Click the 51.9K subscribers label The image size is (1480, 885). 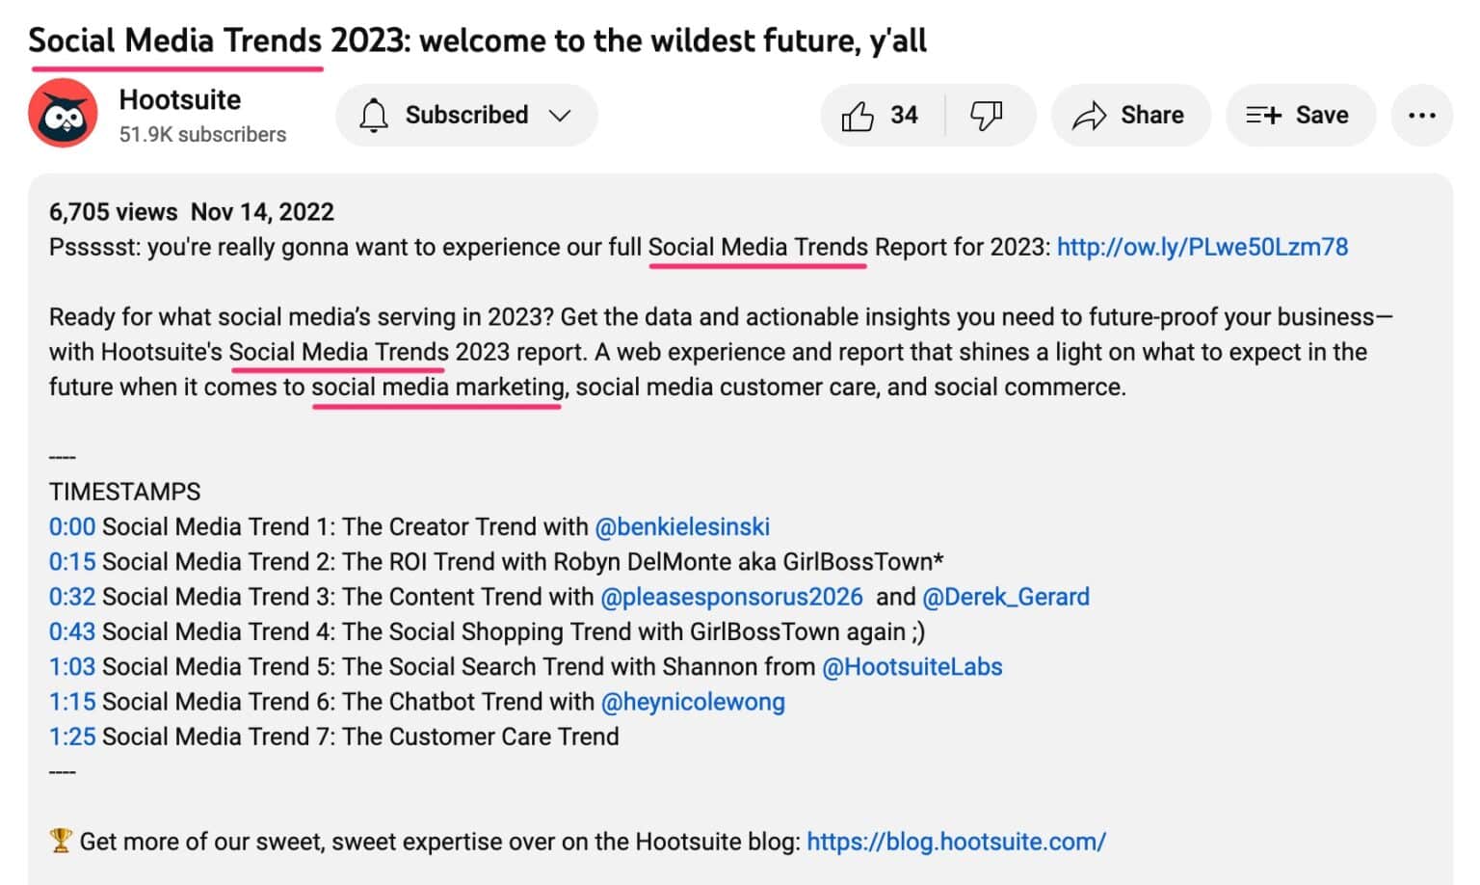(202, 134)
